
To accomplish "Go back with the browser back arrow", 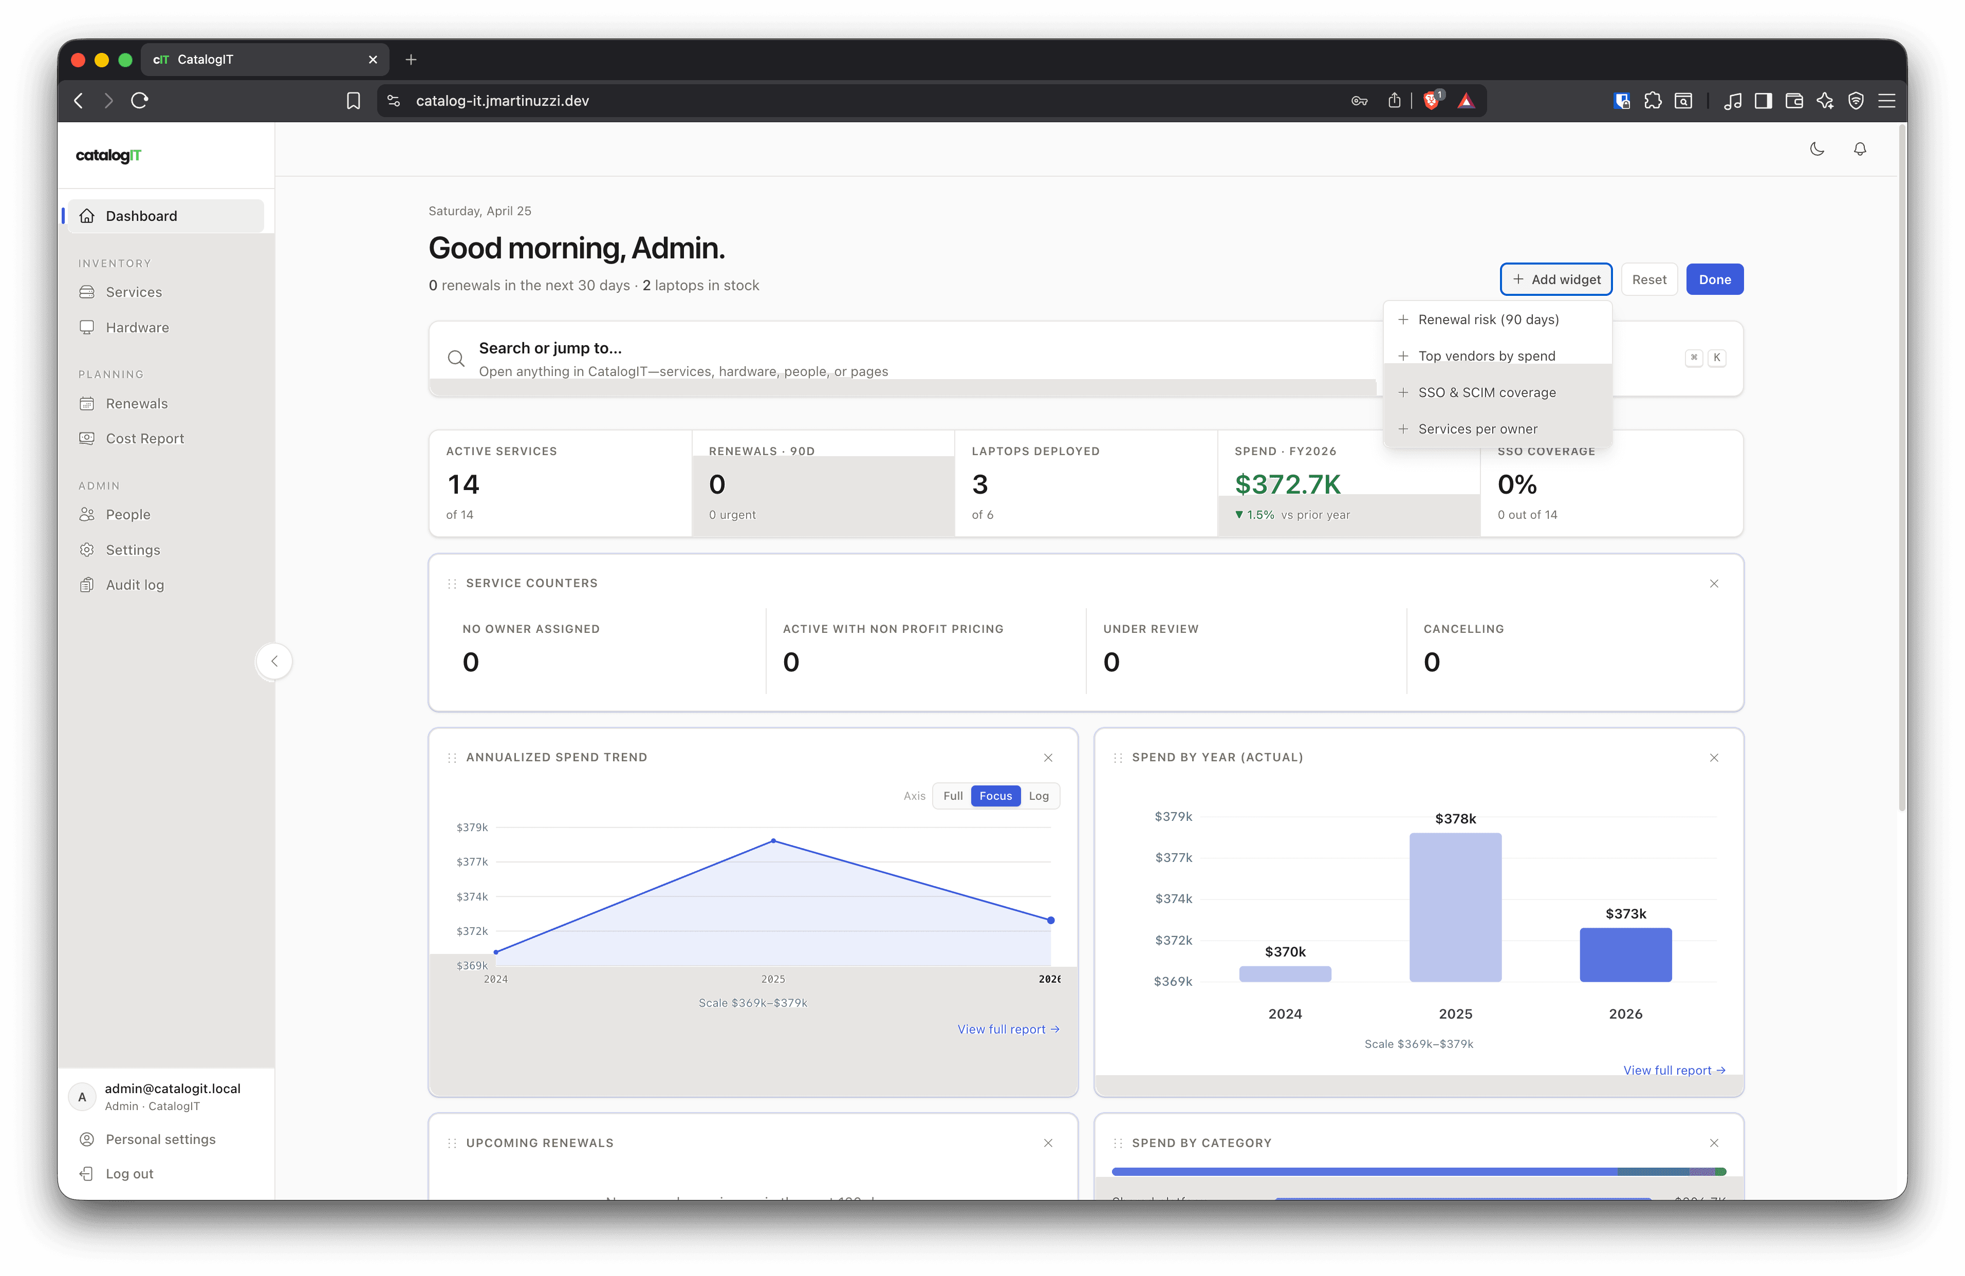I will click(79, 101).
